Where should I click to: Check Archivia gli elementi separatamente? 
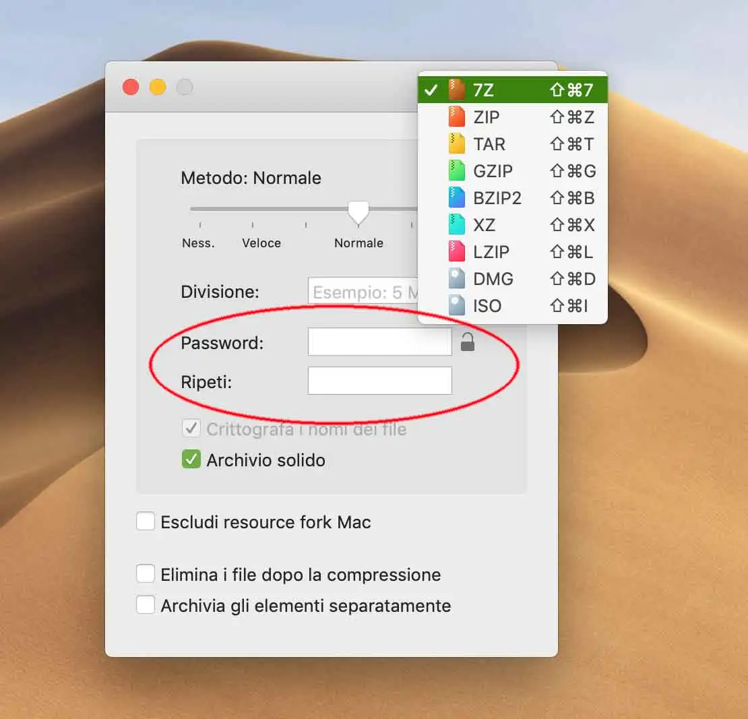(146, 604)
